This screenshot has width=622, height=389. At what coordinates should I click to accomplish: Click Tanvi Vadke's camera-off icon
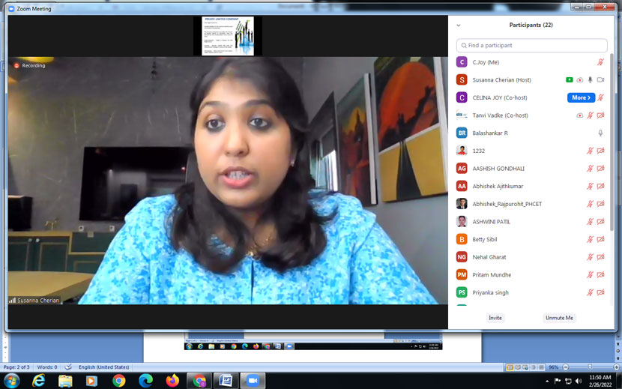coord(600,115)
